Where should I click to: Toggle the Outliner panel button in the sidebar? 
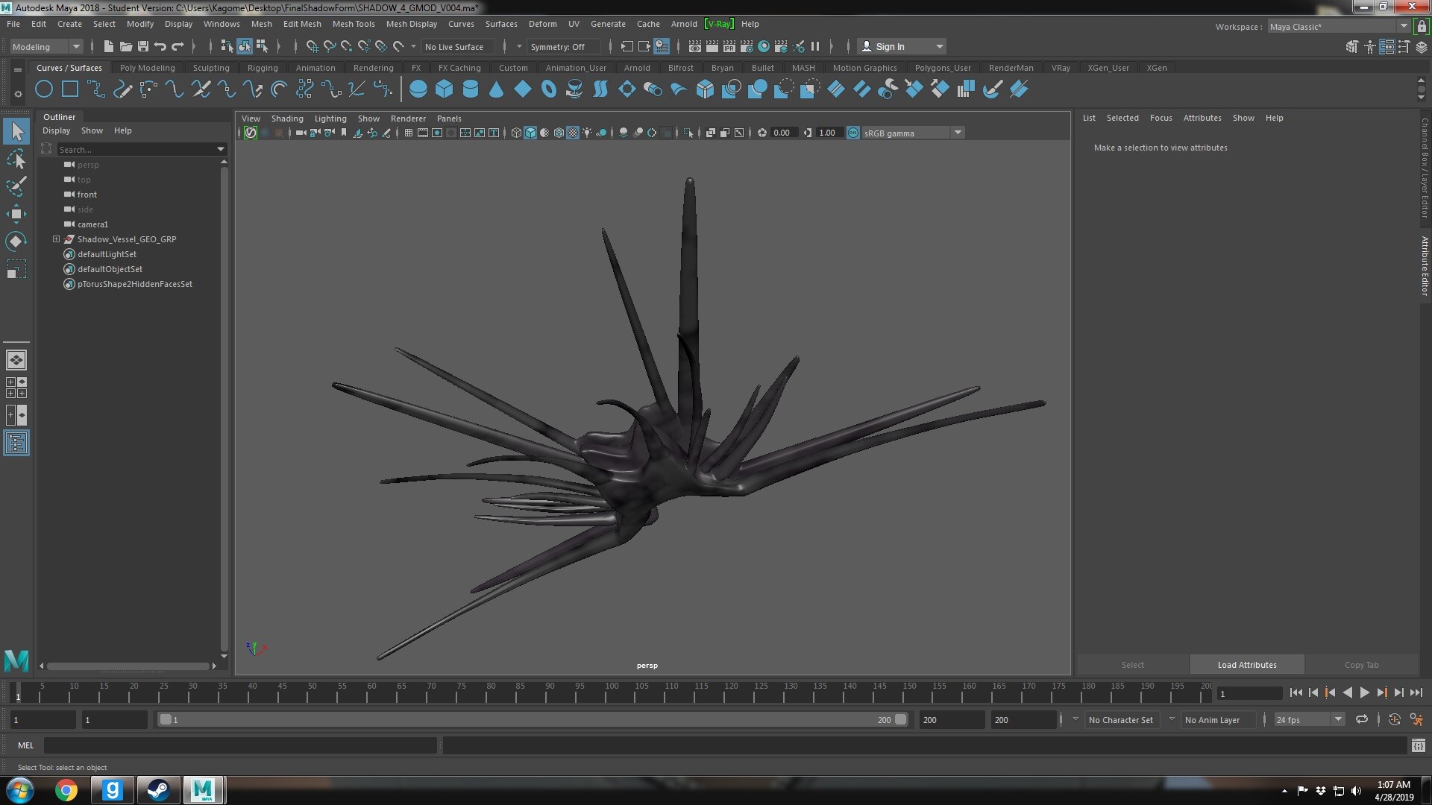16,443
